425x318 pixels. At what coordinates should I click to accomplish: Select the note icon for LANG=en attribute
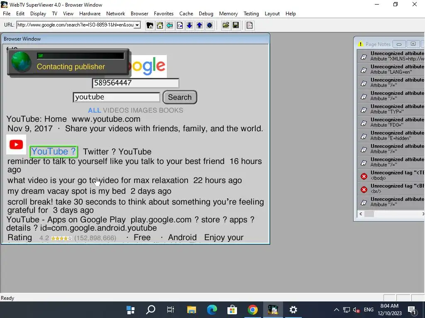(x=364, y=70)
